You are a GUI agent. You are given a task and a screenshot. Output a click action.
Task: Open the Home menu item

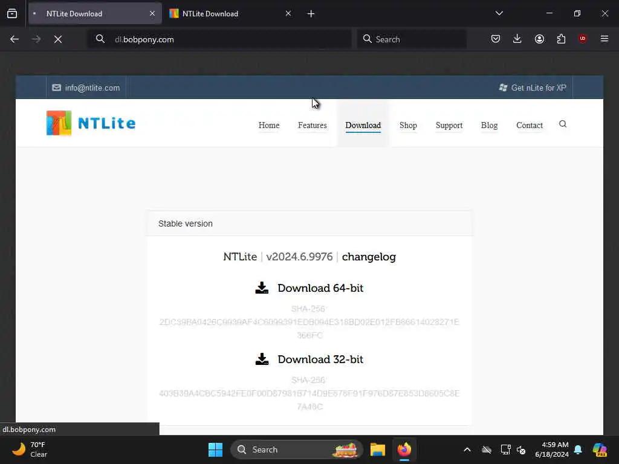(x=269, y=125)
